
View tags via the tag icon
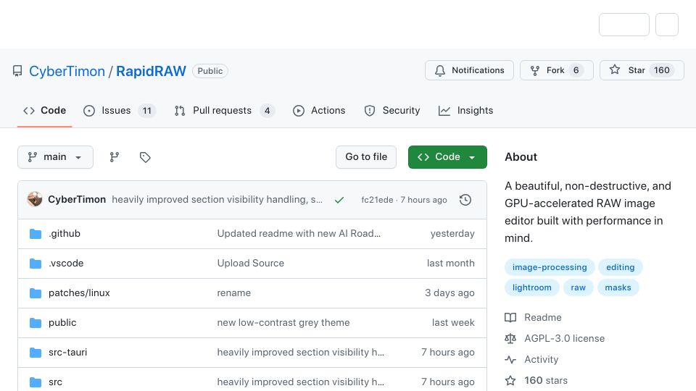(x=145, y=157)
